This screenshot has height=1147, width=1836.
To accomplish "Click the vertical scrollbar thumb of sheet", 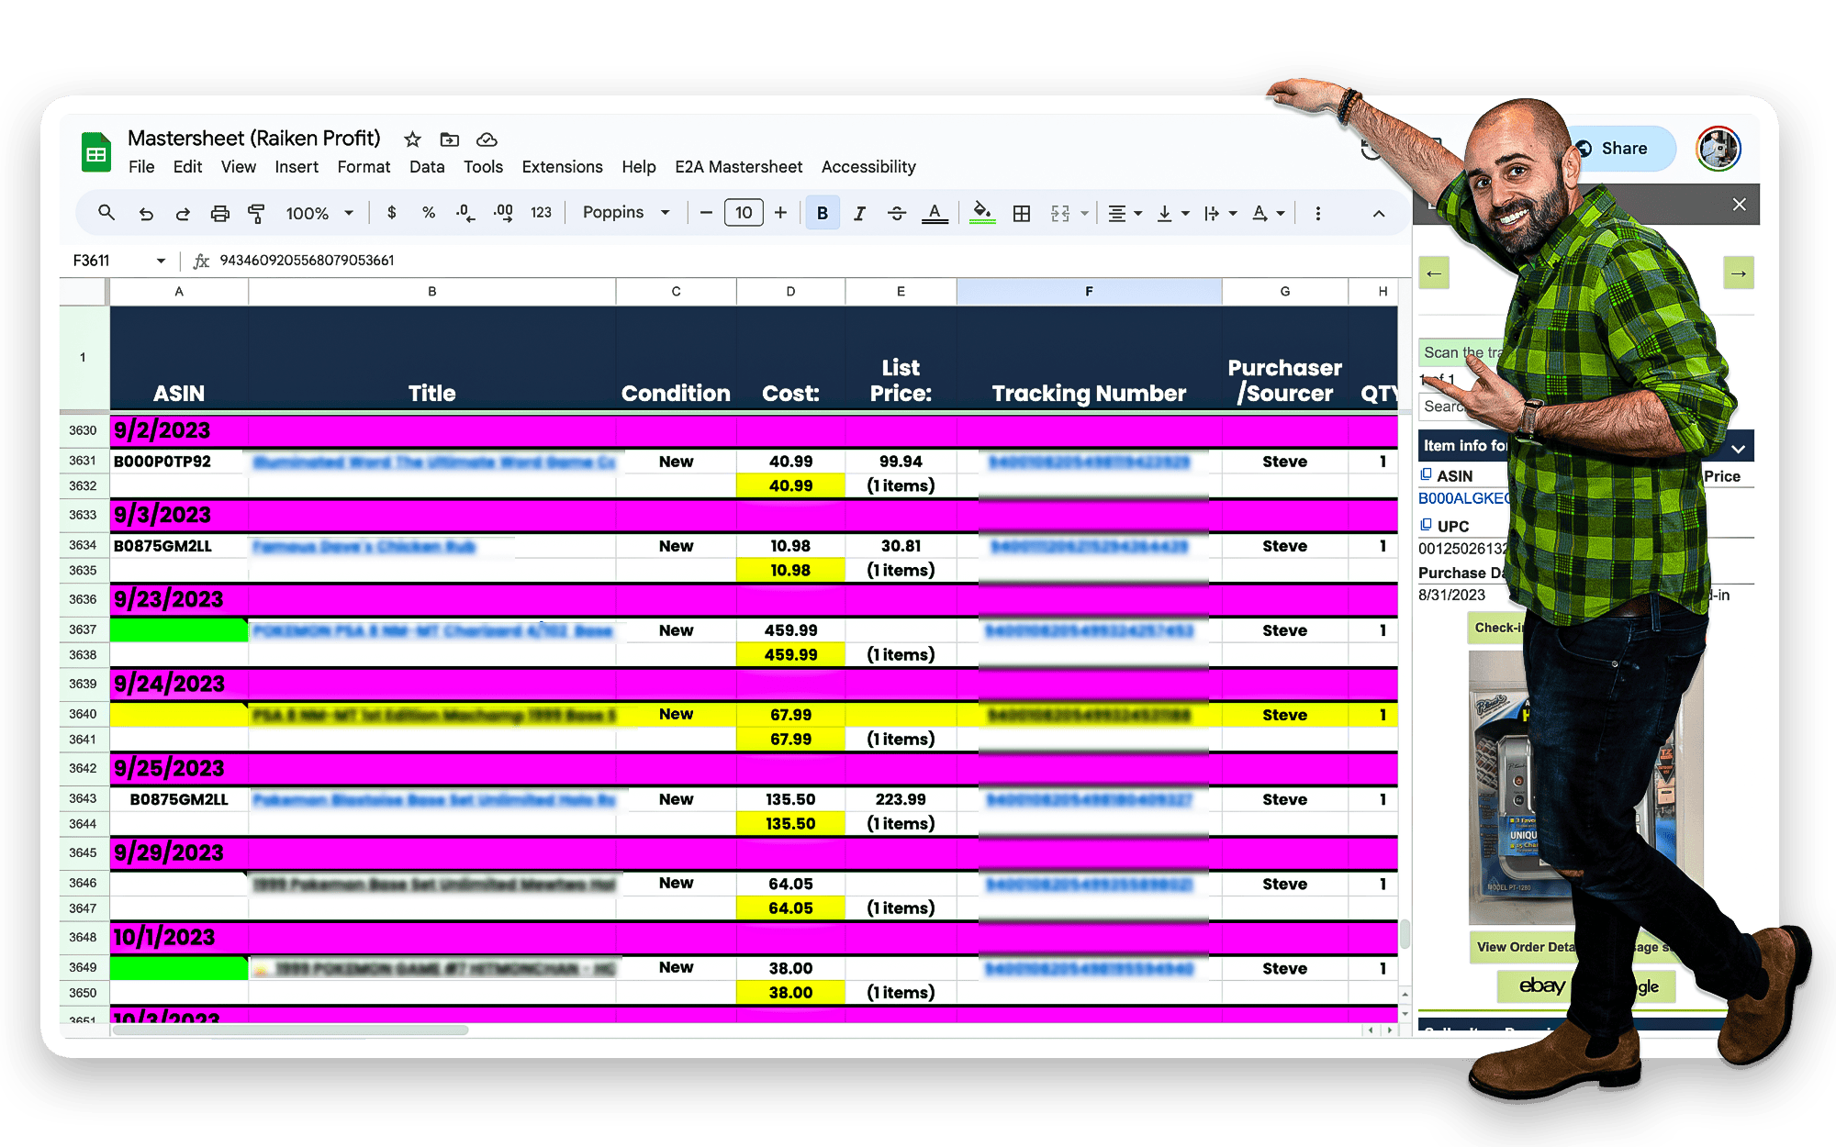I will [x=1405, y=934].
